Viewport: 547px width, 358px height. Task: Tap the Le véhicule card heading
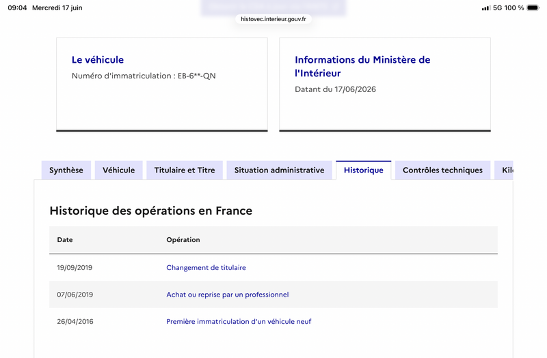pyautogui.click(x=98, y=60)
